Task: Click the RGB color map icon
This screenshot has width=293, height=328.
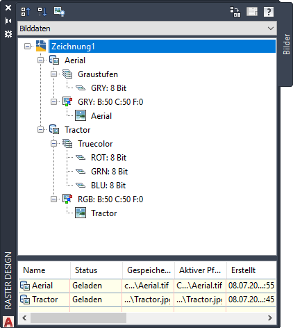Action: tap(67, 199)
